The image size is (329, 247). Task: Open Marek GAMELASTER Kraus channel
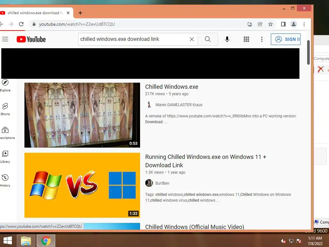point(179,105)
